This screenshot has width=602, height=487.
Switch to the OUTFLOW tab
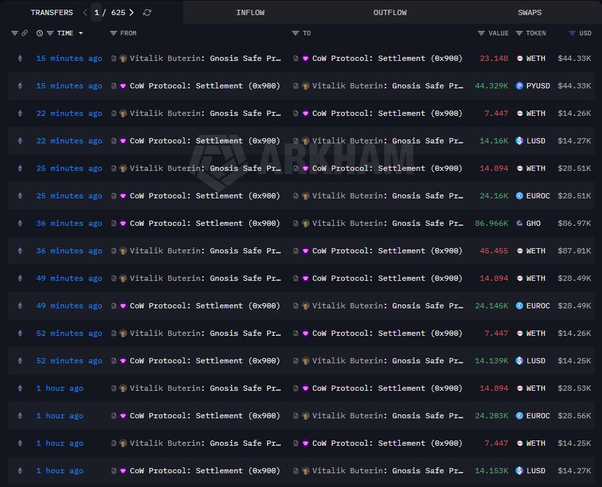[x=390, y=12]
